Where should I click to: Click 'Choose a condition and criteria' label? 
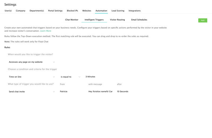[x=32, y=69]
